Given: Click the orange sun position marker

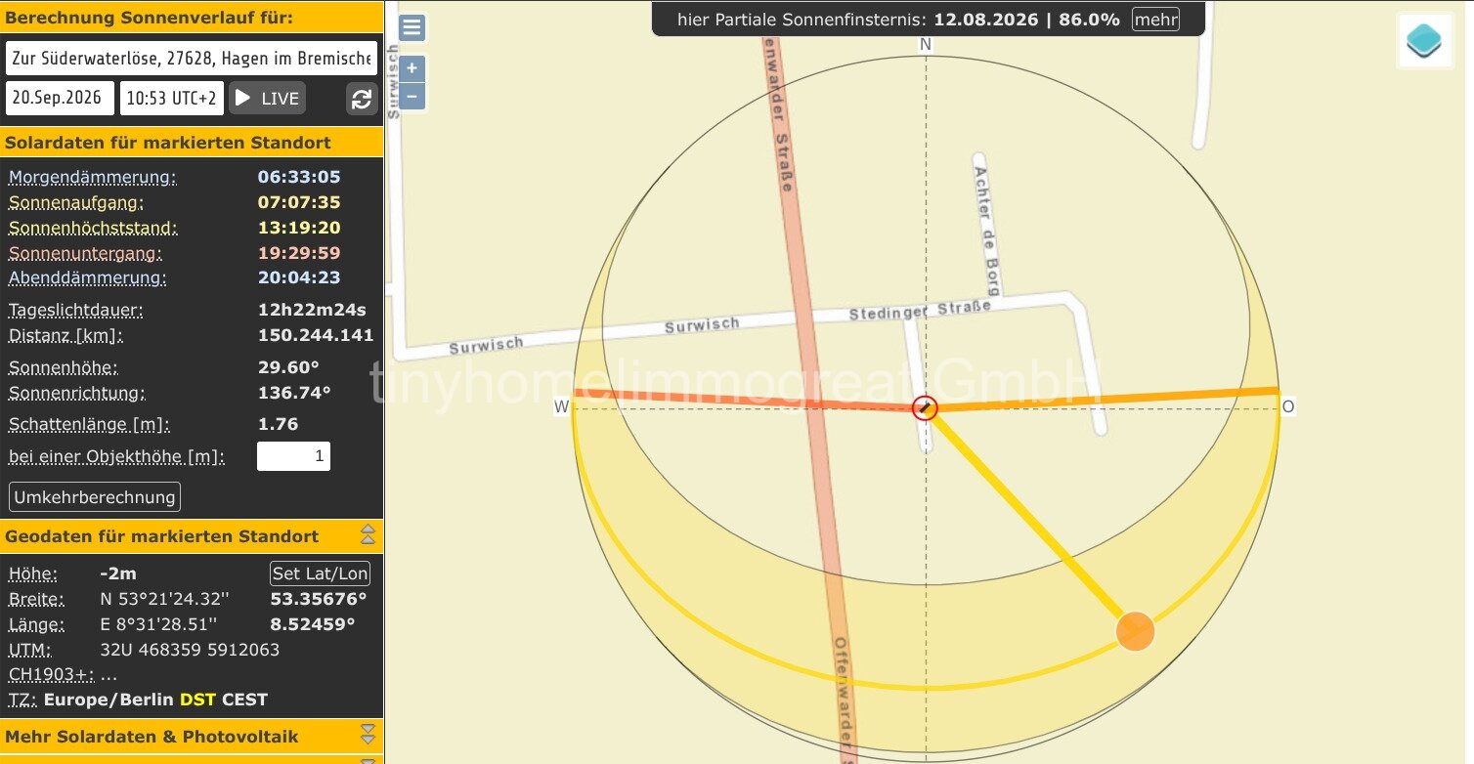Looking at the screenshot, I should click(1135, 631).
